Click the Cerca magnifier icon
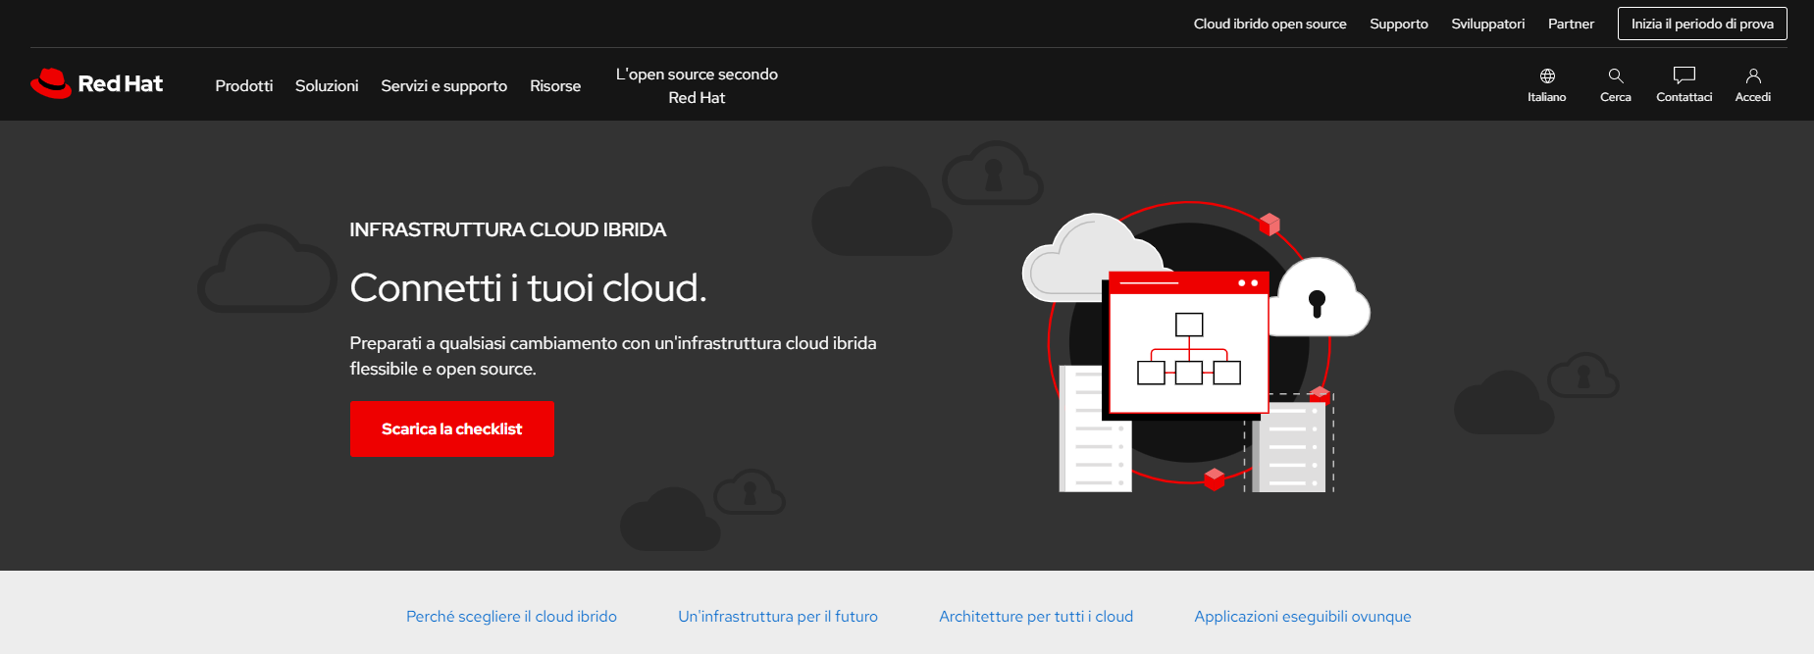The height and width of the screenshot is (654, 1814). pyautogui.click(x=1616, y=76)
